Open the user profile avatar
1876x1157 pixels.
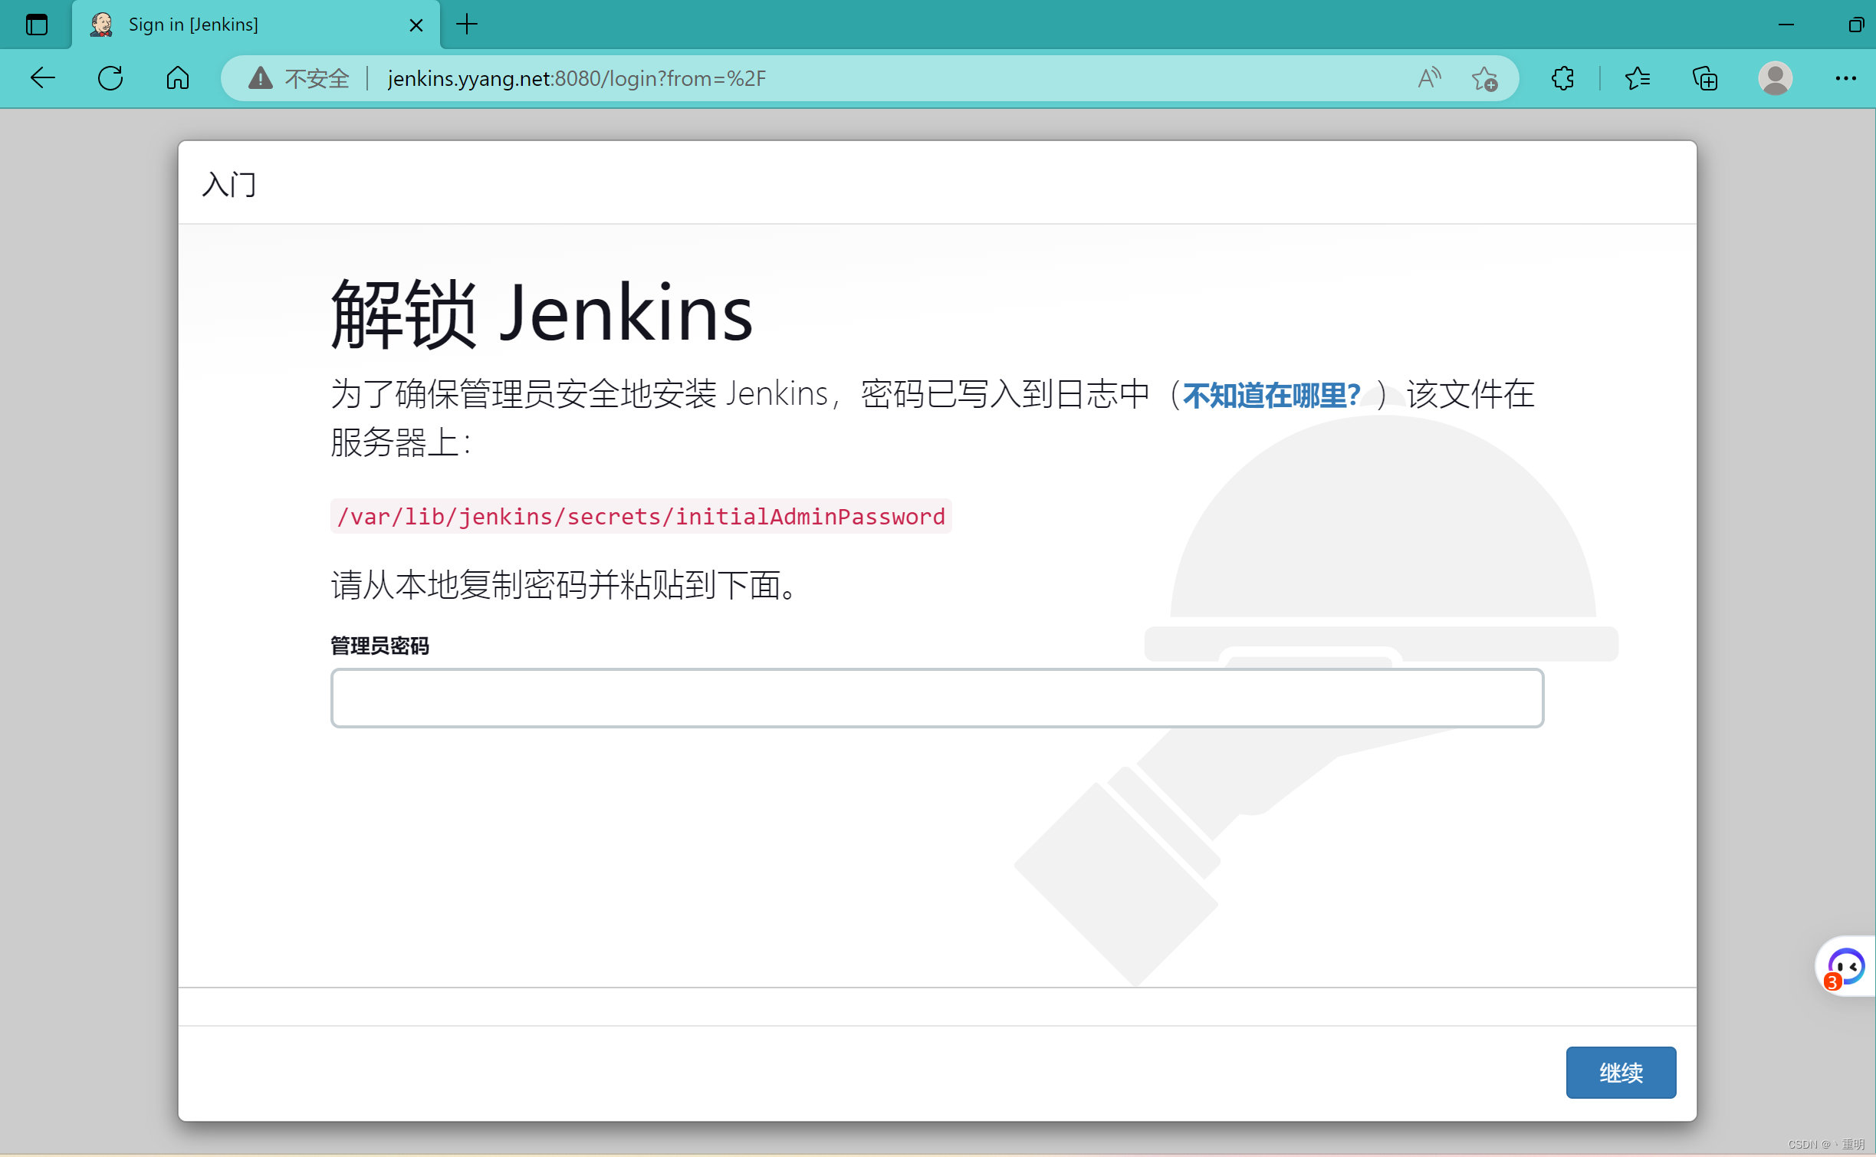coord(1775,78)
